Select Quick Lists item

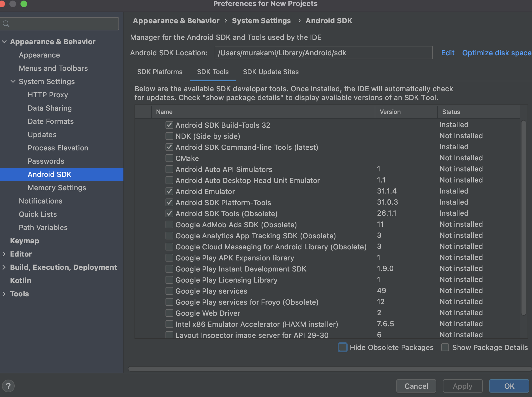(38, 214)
